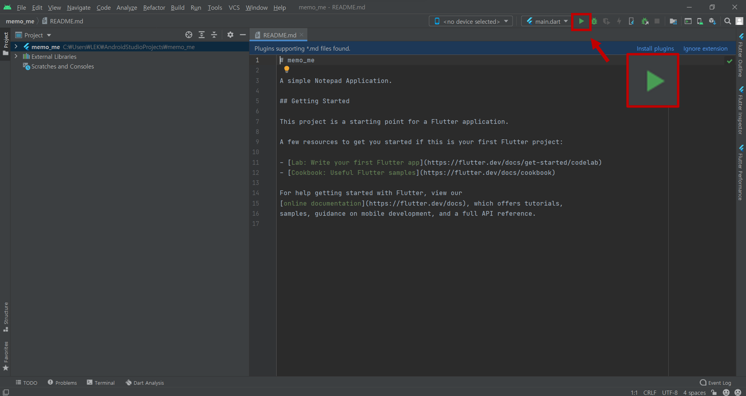Open the File menu

tap(21, 7)
